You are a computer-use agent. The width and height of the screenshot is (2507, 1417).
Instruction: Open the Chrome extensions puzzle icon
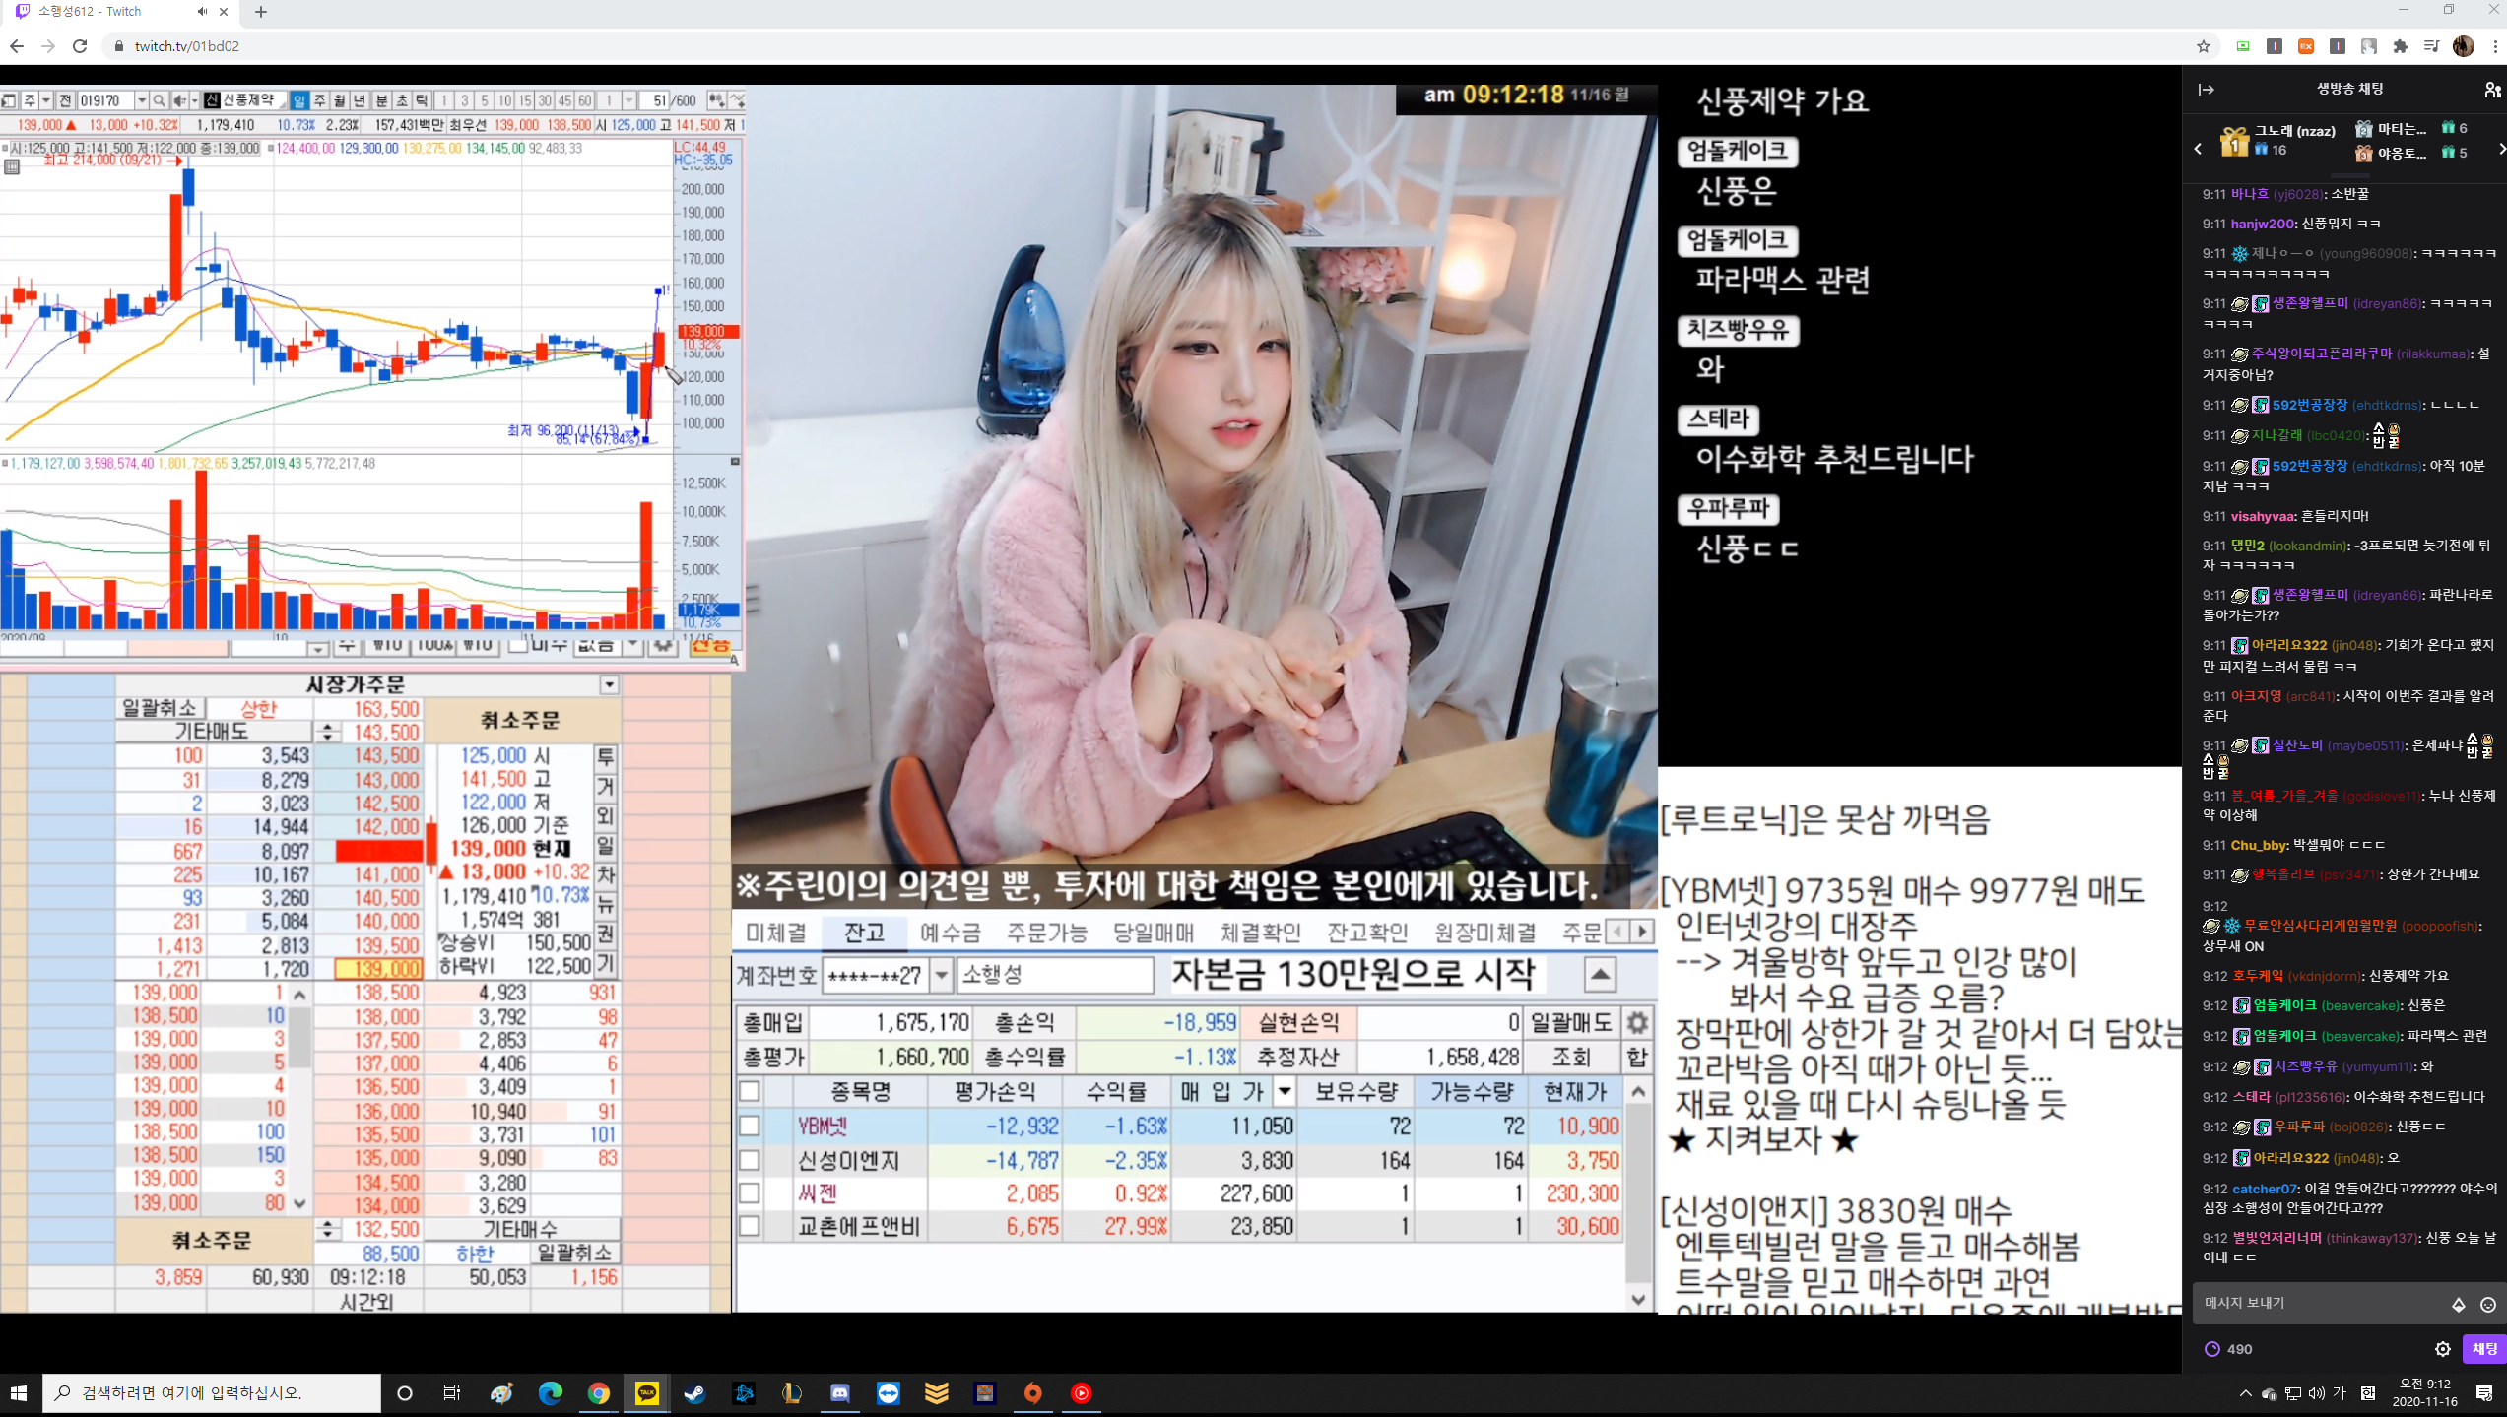click(2400, 46)
